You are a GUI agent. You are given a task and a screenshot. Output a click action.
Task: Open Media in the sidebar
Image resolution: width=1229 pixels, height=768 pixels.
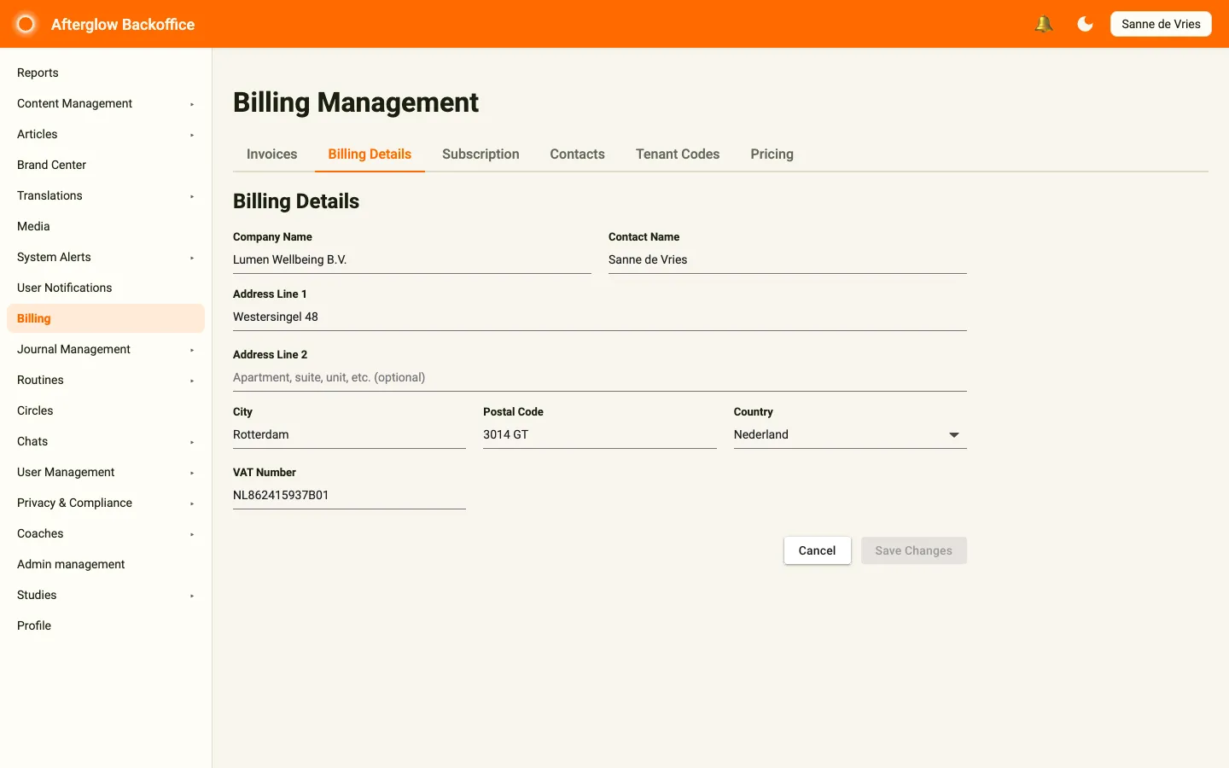(x=106, y=226)
